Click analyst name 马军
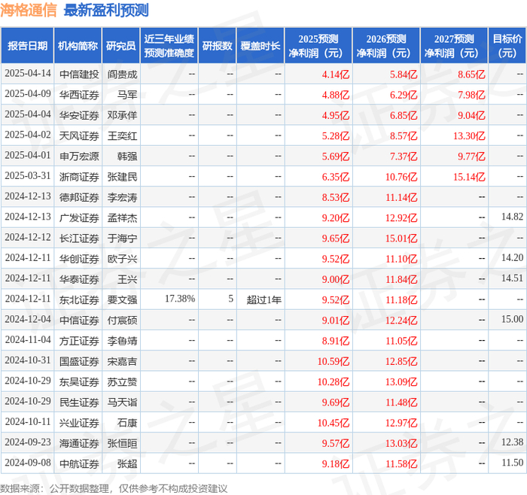Screen dimensions: 527x495 127,95
